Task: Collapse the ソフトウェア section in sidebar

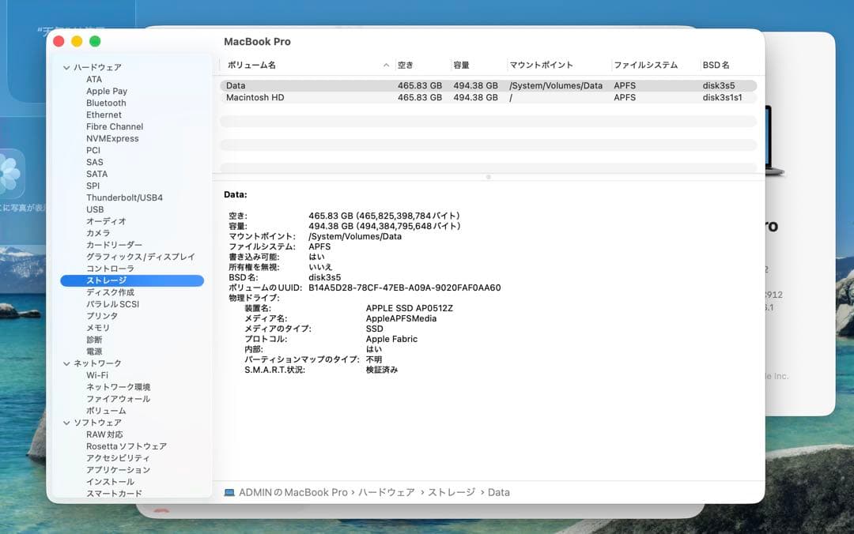Action: click(66, 423)
